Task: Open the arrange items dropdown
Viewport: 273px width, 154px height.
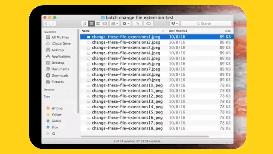Action: [x=115, y=24]
